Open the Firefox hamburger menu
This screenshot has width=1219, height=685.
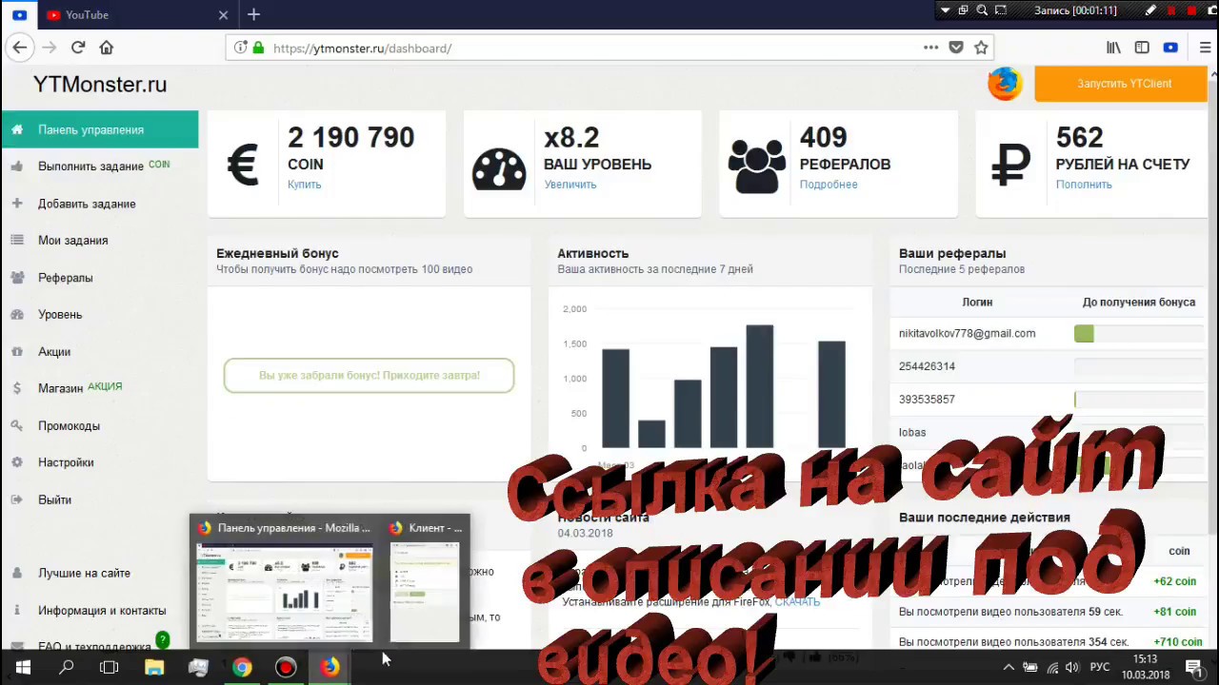click(1205, 48)
